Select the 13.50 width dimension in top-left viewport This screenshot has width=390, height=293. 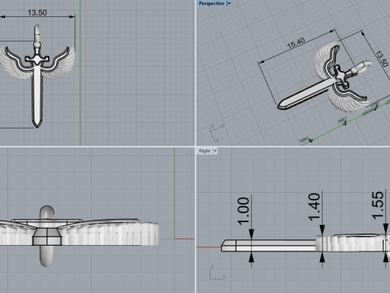(37, 12)
